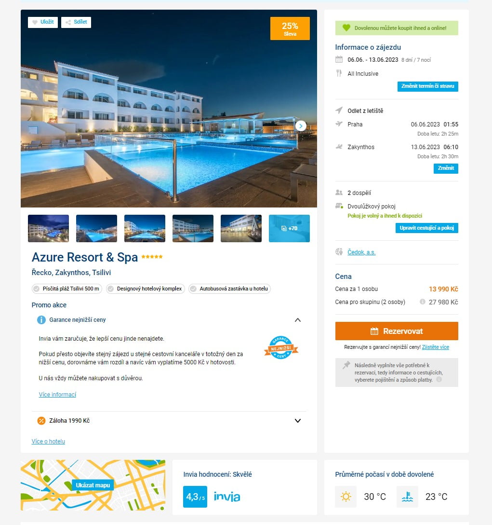Click the orange Rezervovat button
492x525 pixels.
pos(397,331)
